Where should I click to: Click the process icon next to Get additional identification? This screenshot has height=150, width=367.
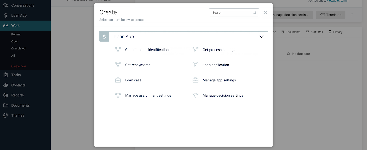tap(118, 50)
